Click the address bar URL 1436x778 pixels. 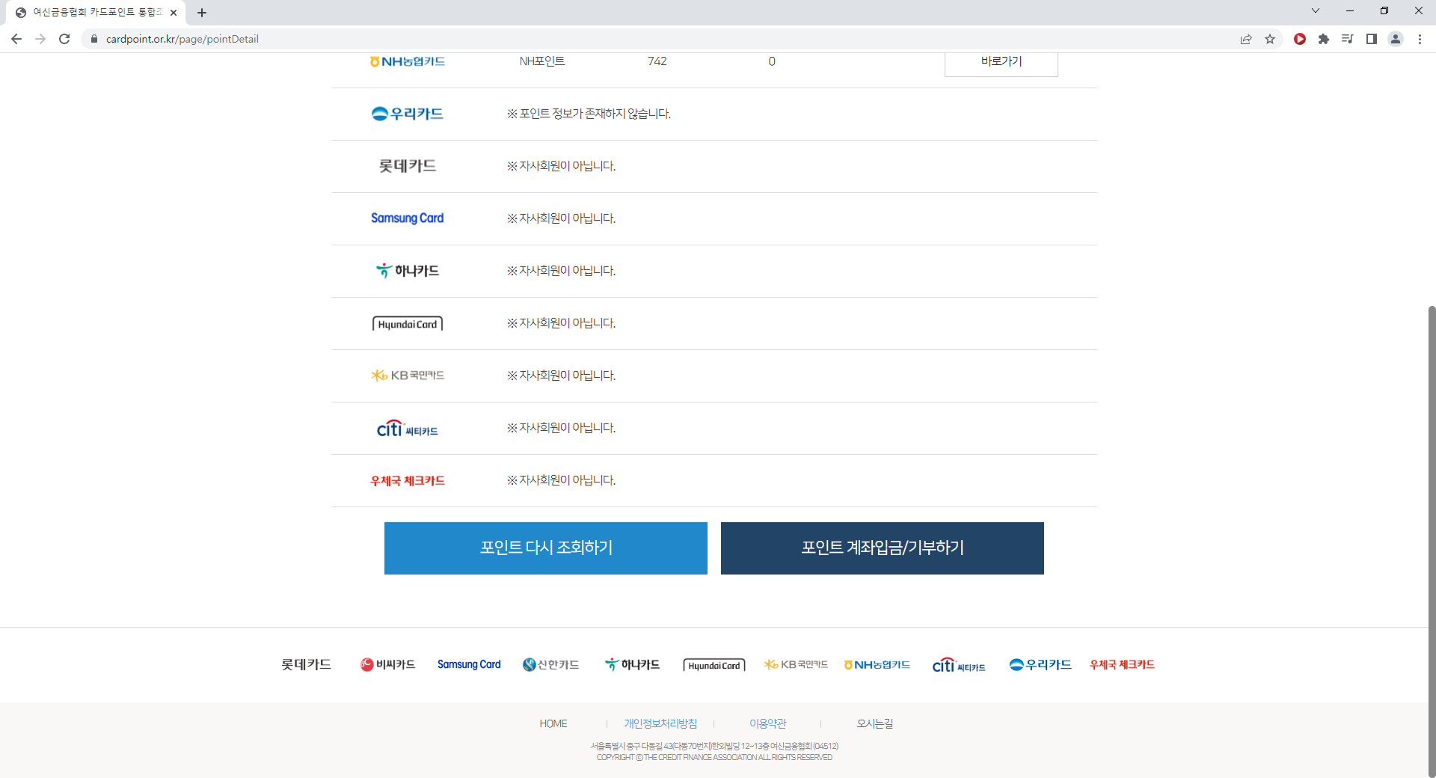[182, 39]
